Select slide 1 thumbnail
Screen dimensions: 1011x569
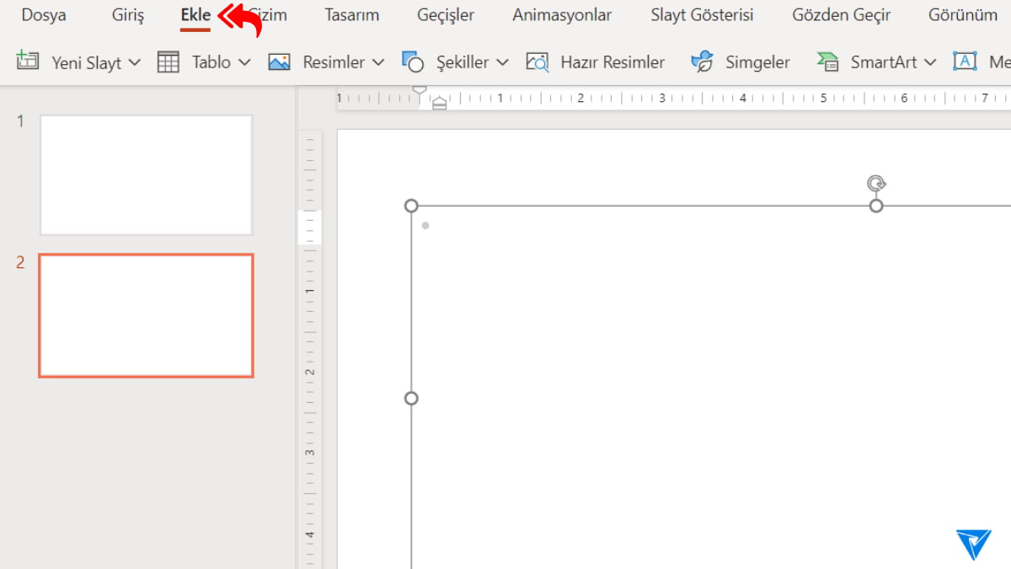tap(146, 174)
